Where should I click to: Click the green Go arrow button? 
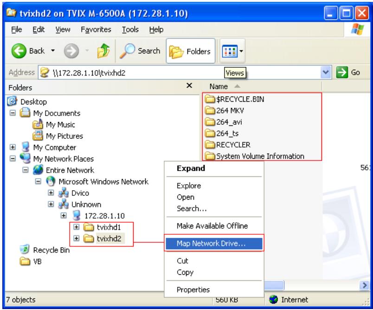pyautogui.click(x=342, y=72)
